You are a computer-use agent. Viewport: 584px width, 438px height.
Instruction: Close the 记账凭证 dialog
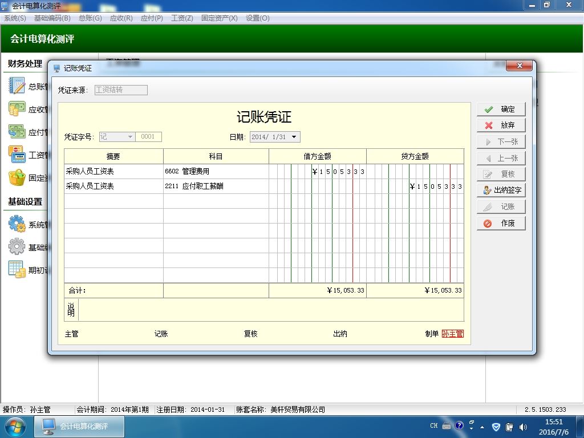520,66
